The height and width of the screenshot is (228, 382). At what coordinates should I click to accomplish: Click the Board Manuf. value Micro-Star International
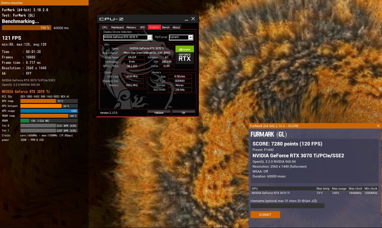click(x=147, y=53)
